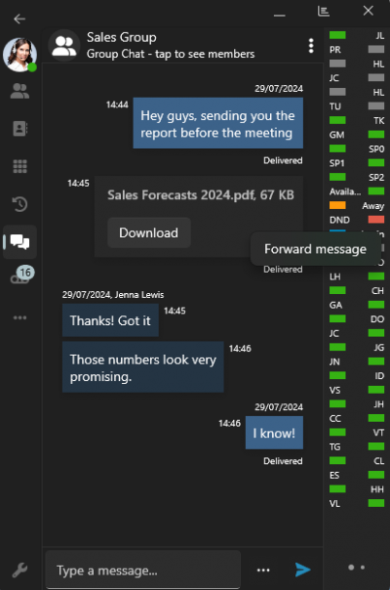Switch to second page dot of the contacts panel
Viewport: 390px width, 590px height.
tap(363, 568)
